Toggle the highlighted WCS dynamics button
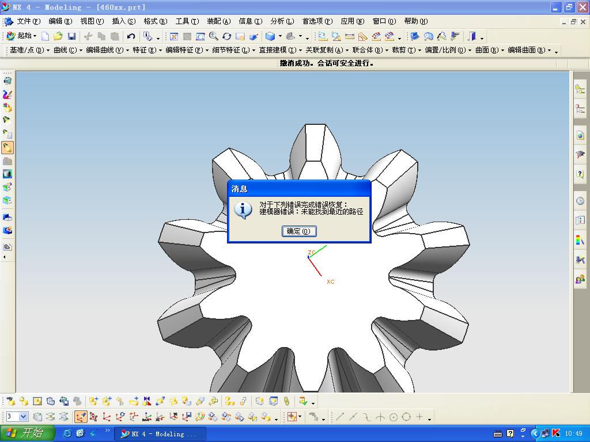 tap(81, 417)
